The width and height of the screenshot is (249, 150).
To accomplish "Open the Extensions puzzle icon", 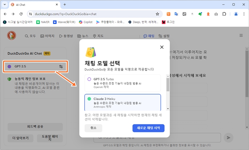I will click(x=224, y=14).
